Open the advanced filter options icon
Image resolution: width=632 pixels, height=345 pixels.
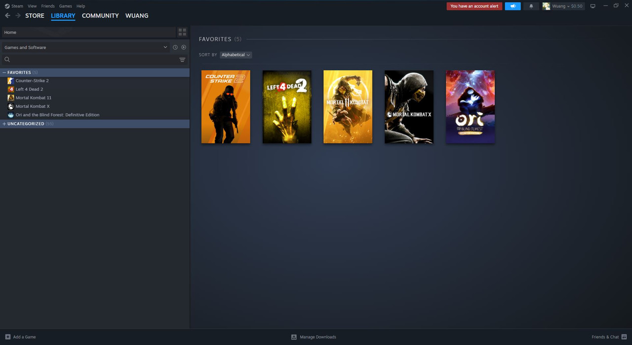tap(182, 60)
